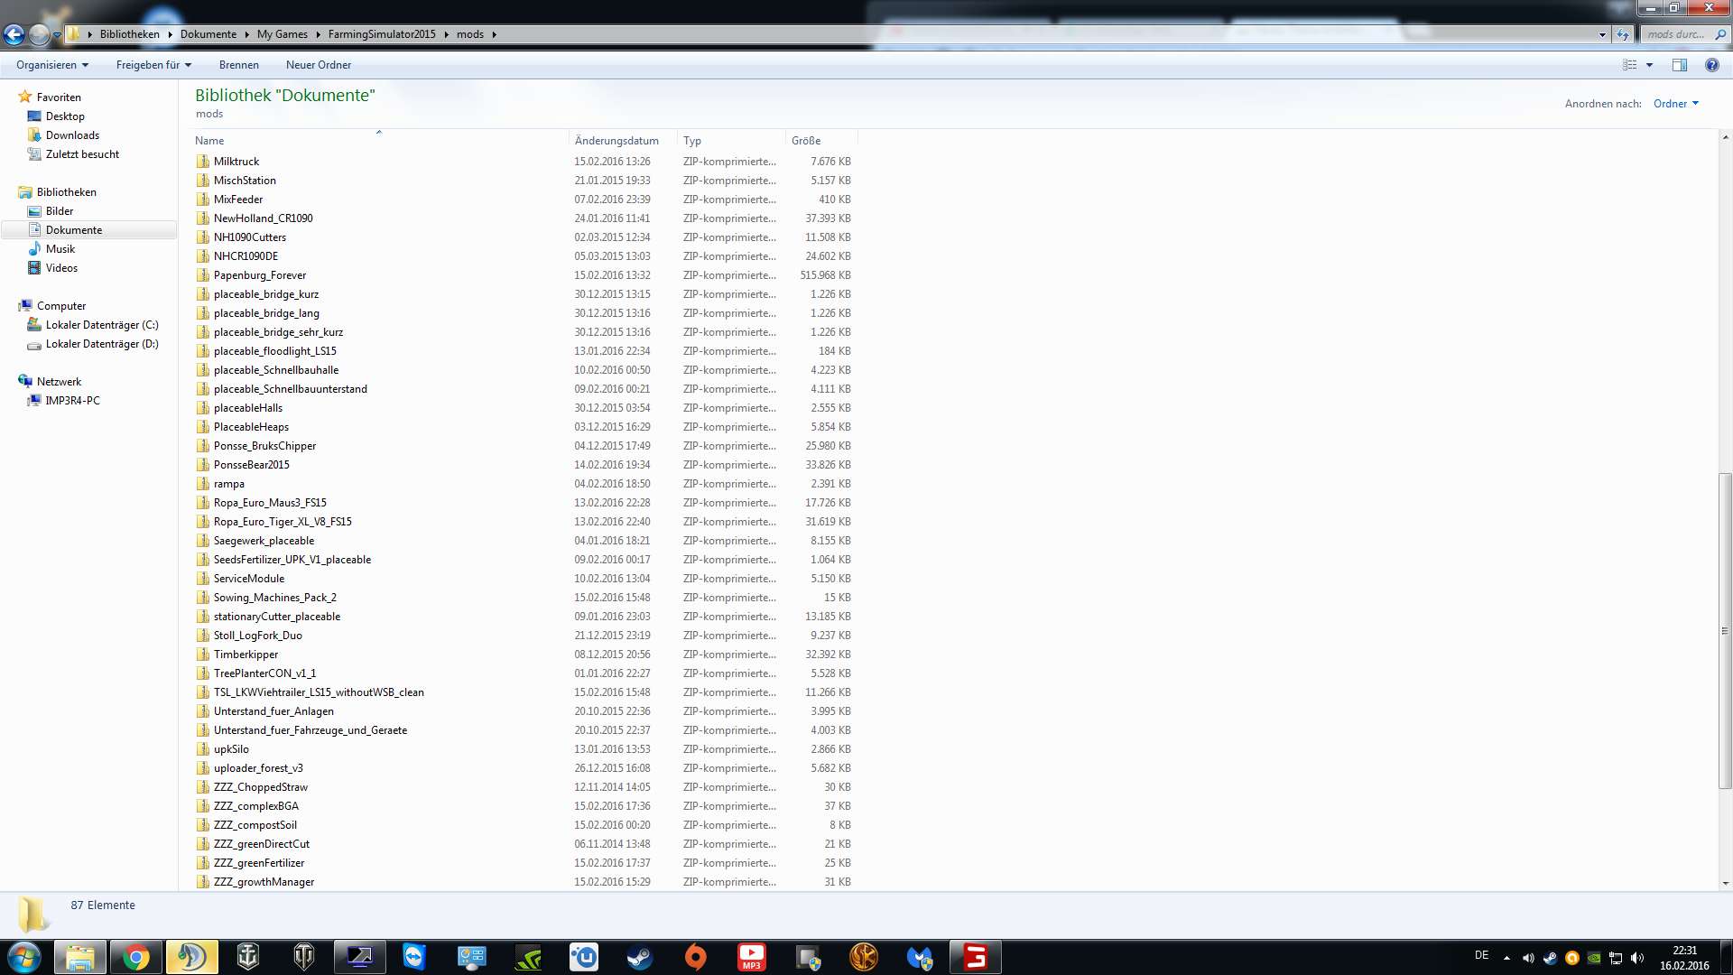Click the scrollbar down arrow
1733x975 pixels.
[x=1725, y=884]
